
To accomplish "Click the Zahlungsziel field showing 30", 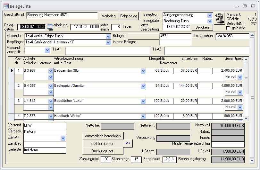I will point(106,159).
